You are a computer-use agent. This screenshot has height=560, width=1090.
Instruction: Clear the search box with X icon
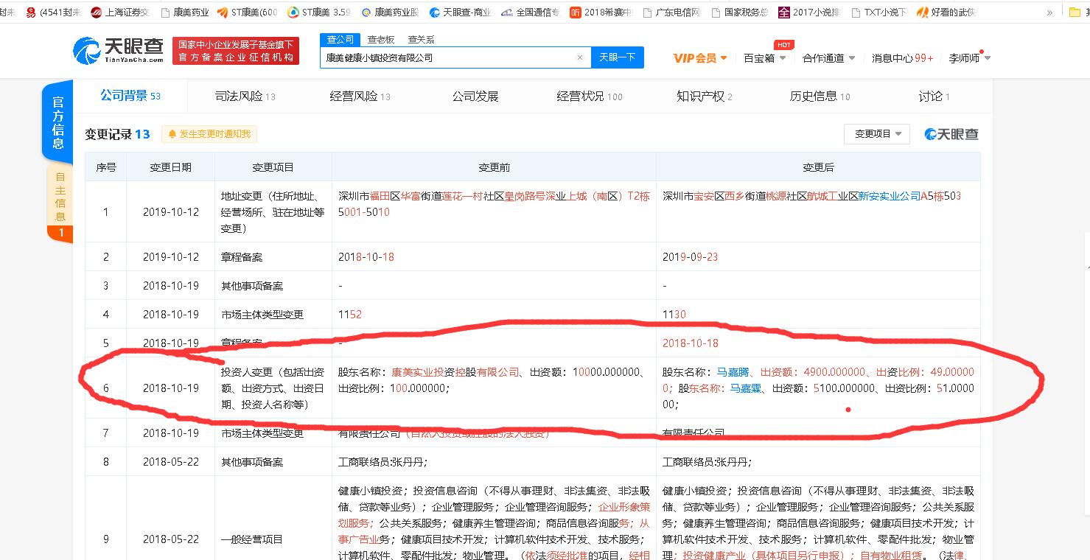coord(580,57)
